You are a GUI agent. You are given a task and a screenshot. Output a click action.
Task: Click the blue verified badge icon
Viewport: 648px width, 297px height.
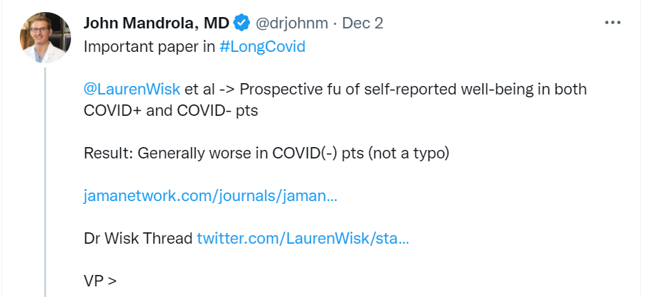point(241,23)
